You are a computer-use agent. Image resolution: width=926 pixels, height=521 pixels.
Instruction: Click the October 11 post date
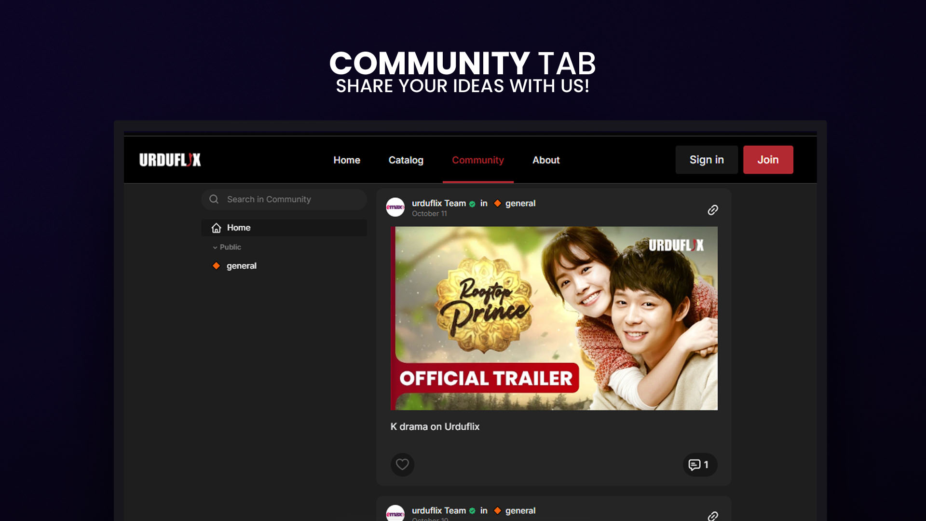(x=429, y=214)
